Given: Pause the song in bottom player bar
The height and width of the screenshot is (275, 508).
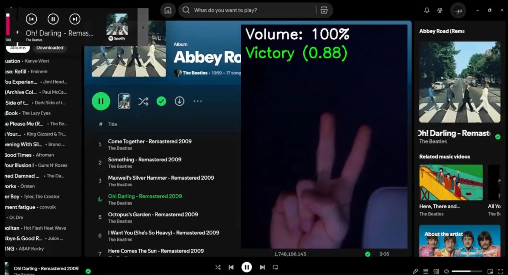Looking at the screenshot, I should point(247,267).
